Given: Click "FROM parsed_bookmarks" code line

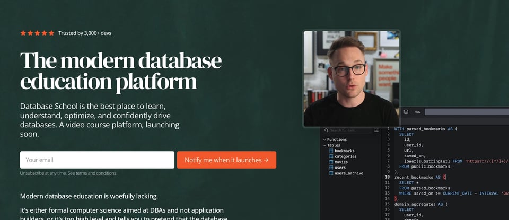Looking at the screenshot, I should [x=425, y=188].
